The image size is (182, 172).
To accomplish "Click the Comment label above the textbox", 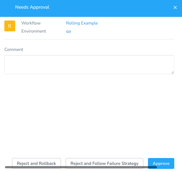I will point(14,49).
